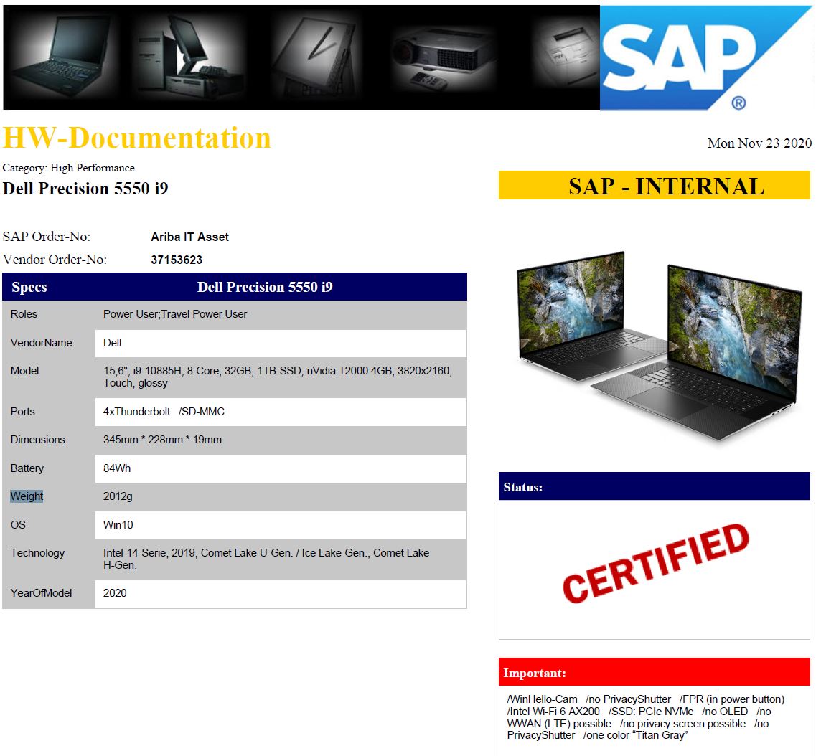The width and height of the screenshot is (821, 756).
Task: Click the vendor order number 37153623
Action: tap(177, 260)
